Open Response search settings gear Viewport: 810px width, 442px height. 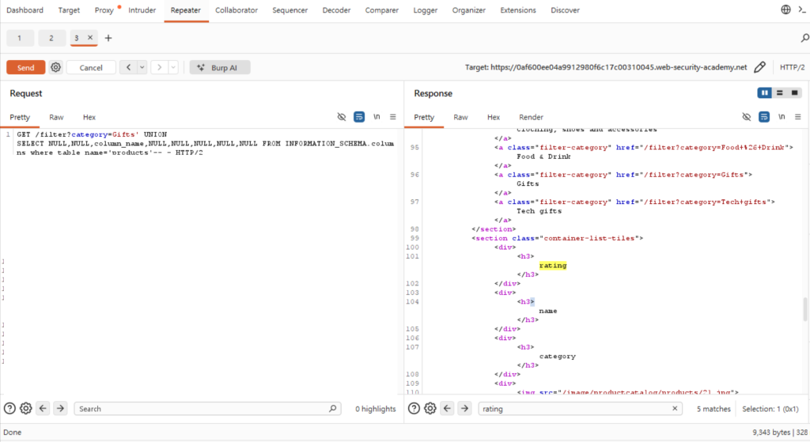(x=430, y=409)
